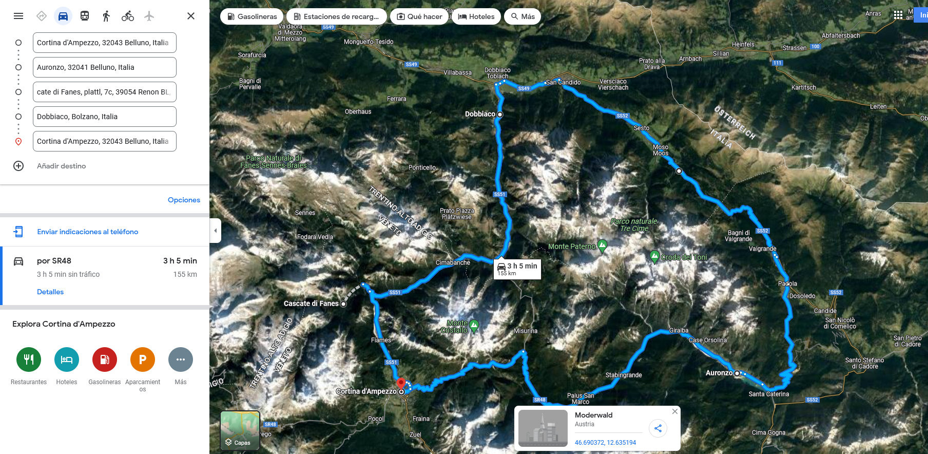928x454 pixels.
Task: Filter map by Hoteles chip
Action: (x=476, y=16)
